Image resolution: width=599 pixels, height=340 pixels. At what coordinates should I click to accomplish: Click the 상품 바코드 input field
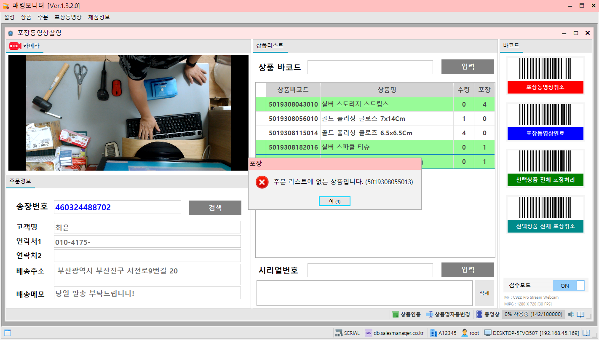coord(370,67)
